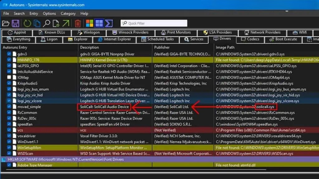Click the Sigma VirusTotal toolbar icon

(109, 23)
